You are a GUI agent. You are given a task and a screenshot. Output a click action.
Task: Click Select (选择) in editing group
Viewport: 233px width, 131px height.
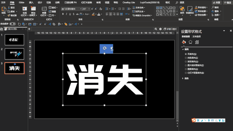tap(215, 15)
